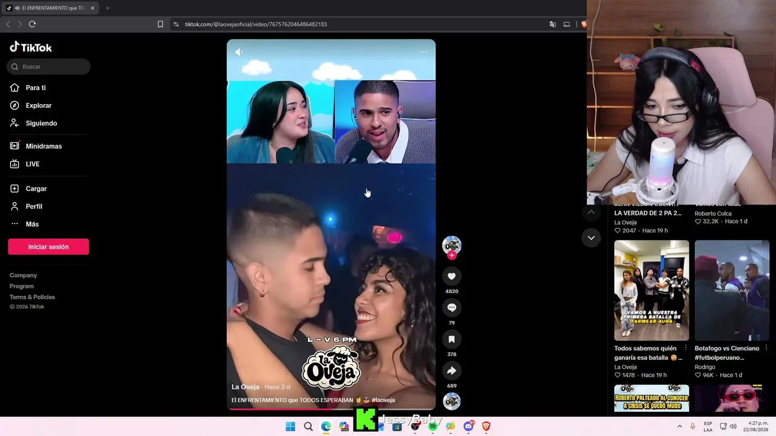Like the video with the heart icon

tap(452, 276)
